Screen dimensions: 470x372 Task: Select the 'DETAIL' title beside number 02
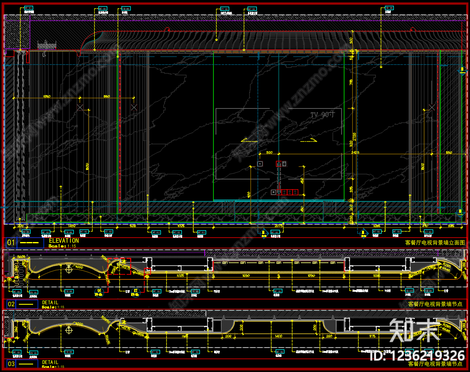[x=50, y=303]
